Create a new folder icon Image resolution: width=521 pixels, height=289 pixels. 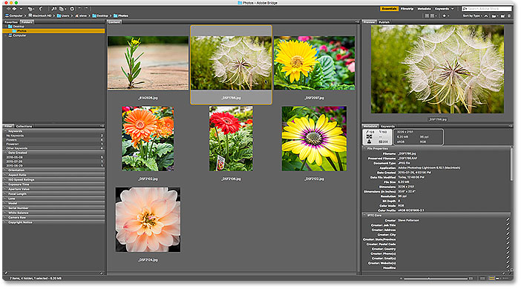point(502,16)
